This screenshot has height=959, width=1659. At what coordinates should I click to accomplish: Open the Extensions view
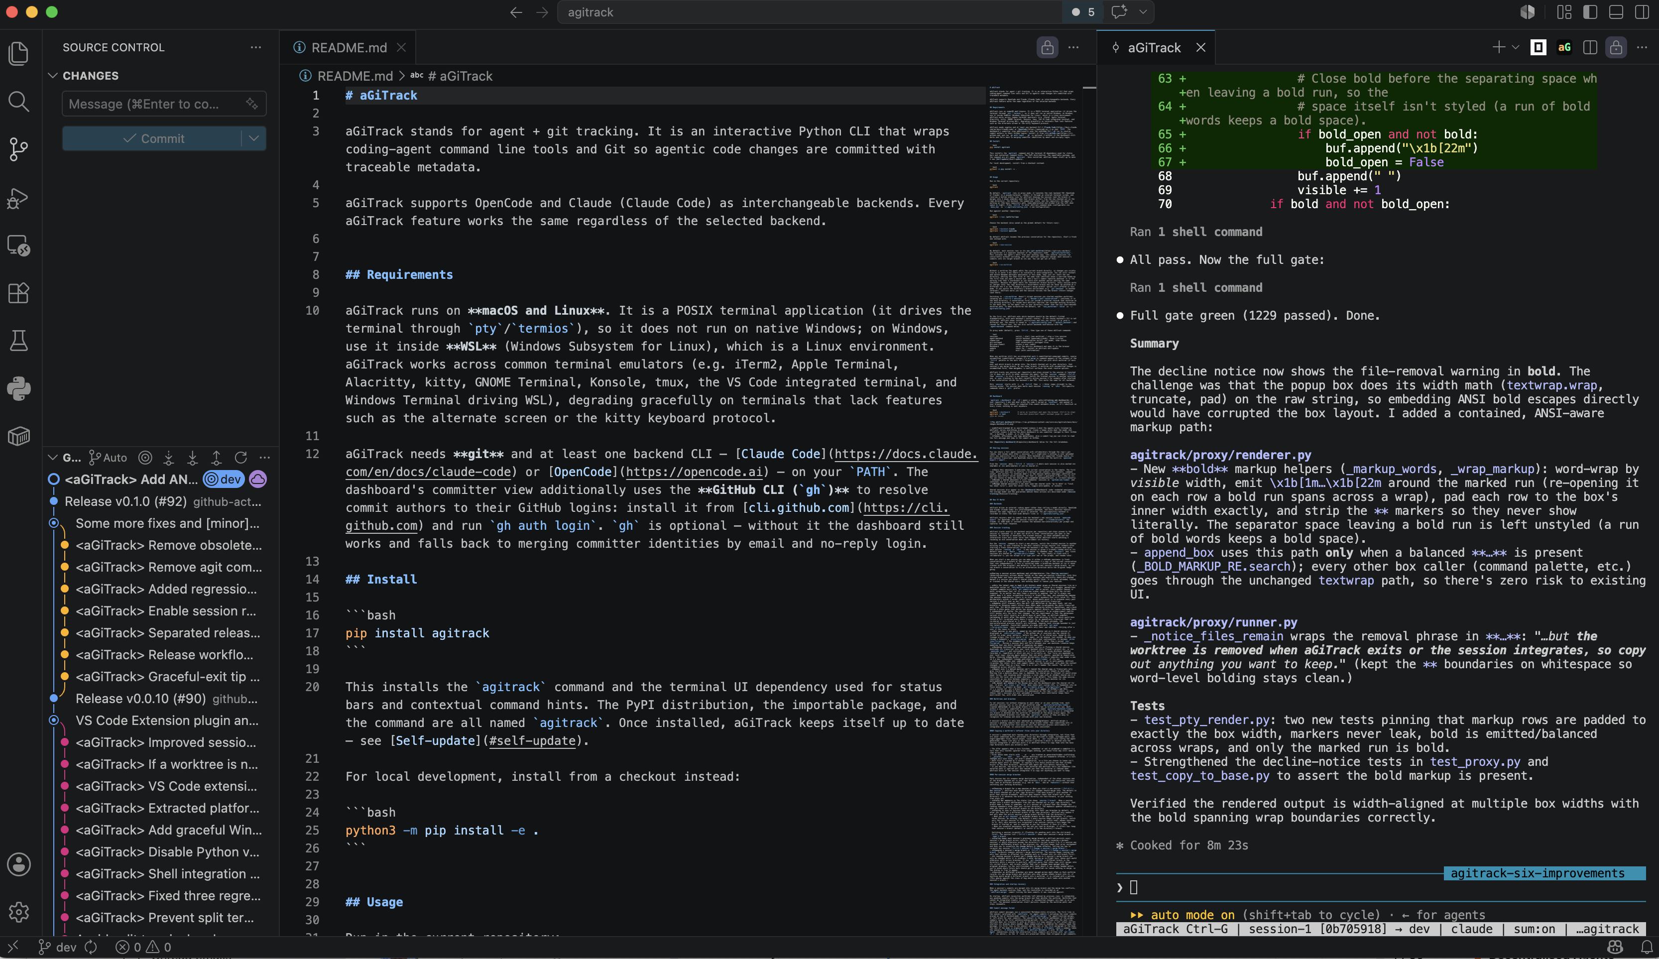tap(18, 293)
